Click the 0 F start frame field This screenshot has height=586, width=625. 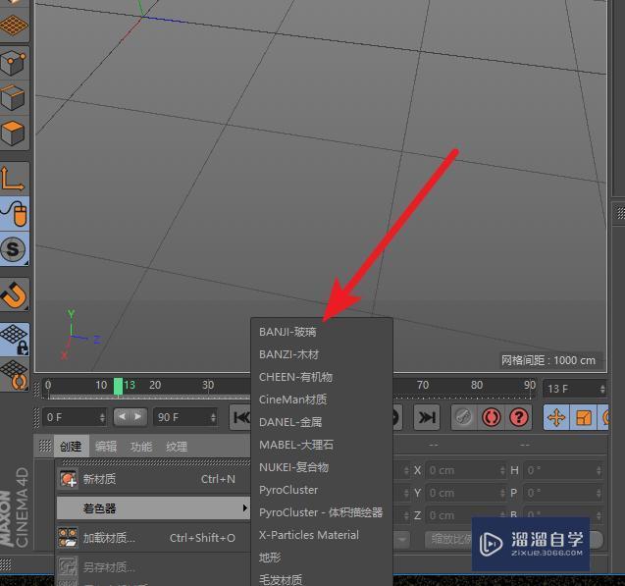click(x=75, y=417)
